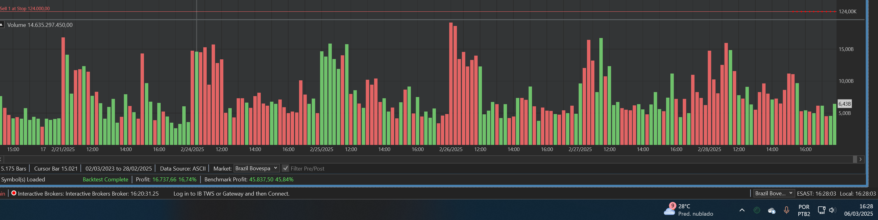Open the network connection tray icon
Screen dimensions: 878x220
click(821, 210)
